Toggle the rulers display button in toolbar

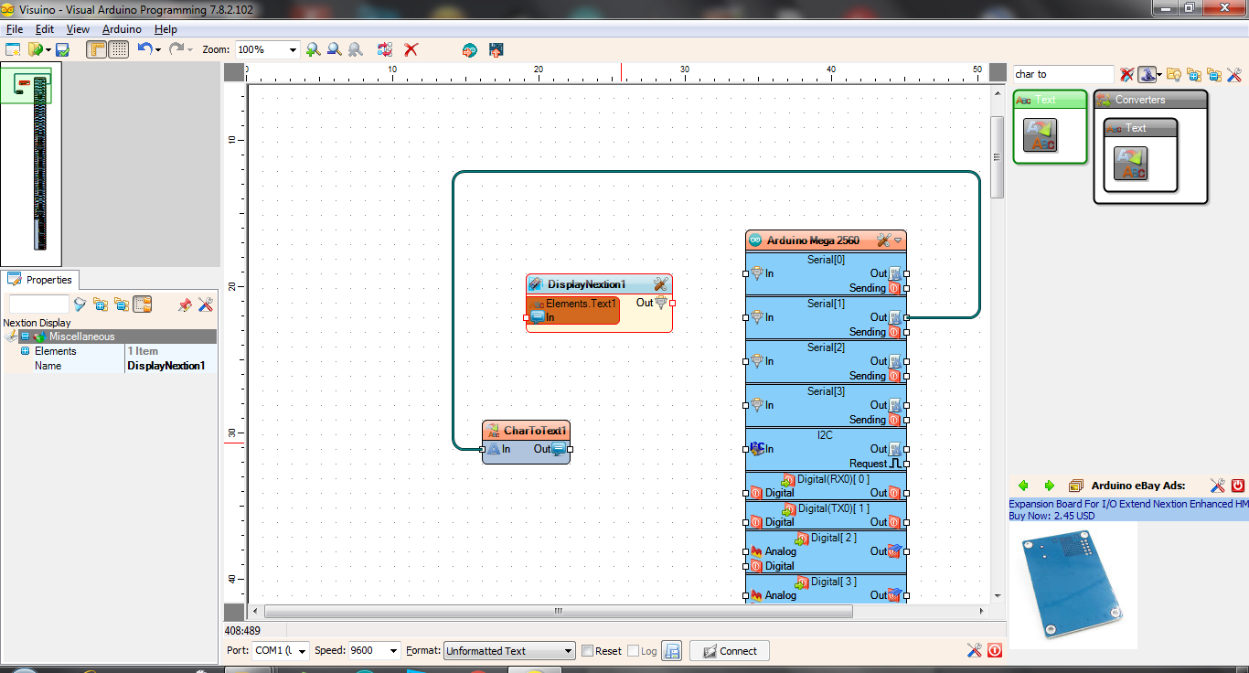(97, 49)
